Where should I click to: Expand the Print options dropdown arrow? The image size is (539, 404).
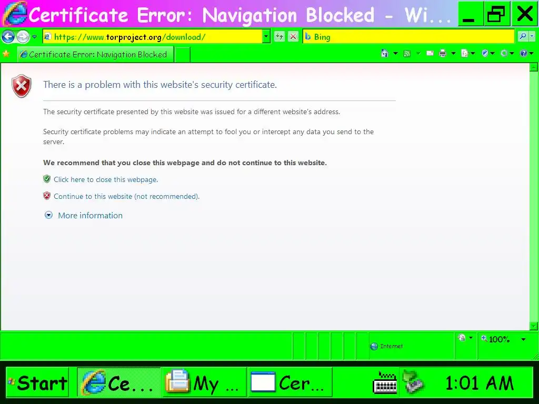click(x=453, y=53)
